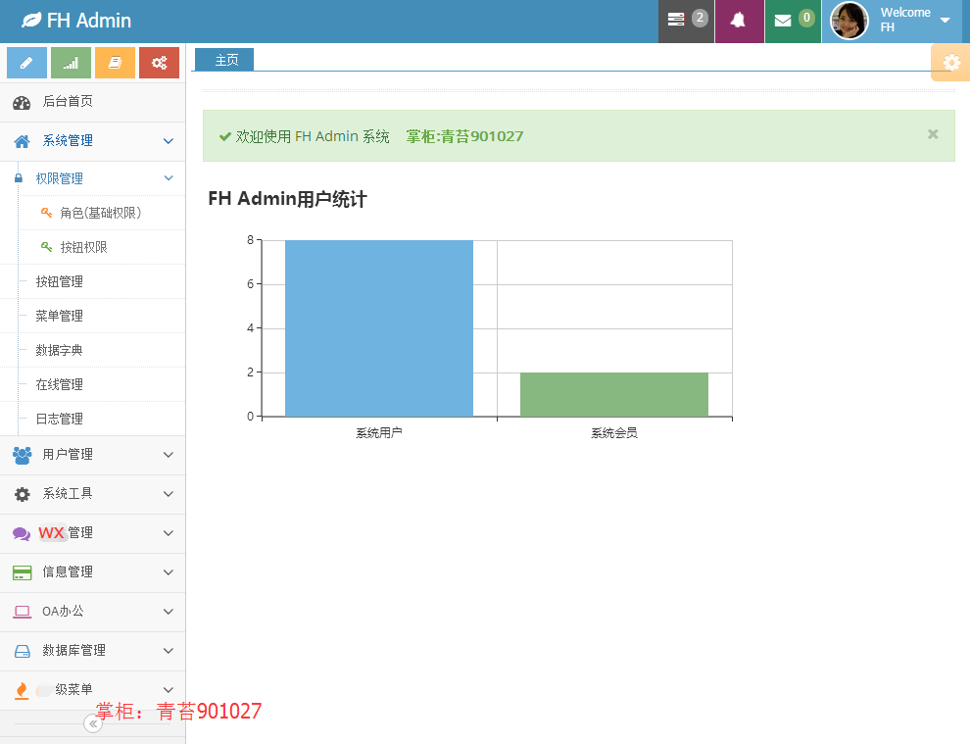This screenshot has height=744, width=970.
Task: Click the blue pencil shortcut button
Action: click(26, 63)
